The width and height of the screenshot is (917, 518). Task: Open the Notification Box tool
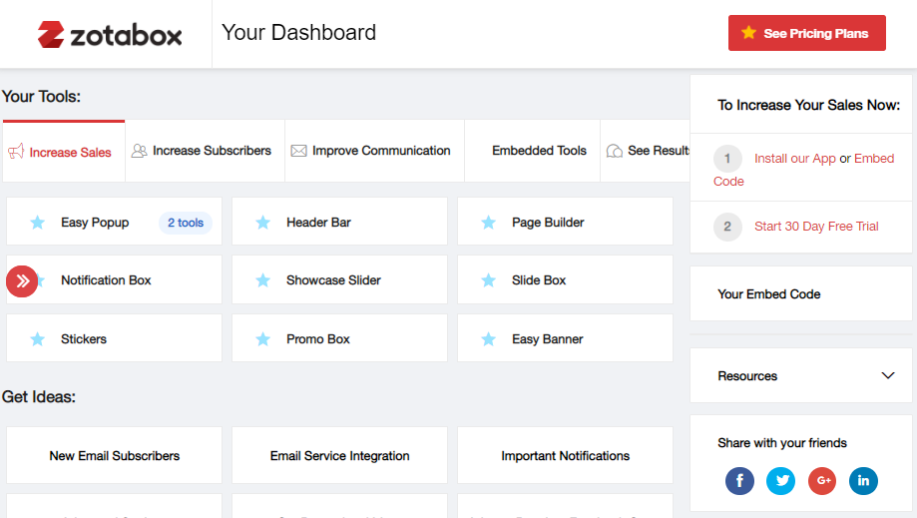(x=114, y=279)
